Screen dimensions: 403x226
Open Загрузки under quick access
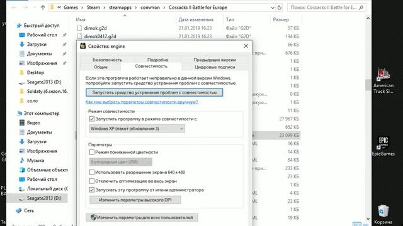(x=37, y=45)
